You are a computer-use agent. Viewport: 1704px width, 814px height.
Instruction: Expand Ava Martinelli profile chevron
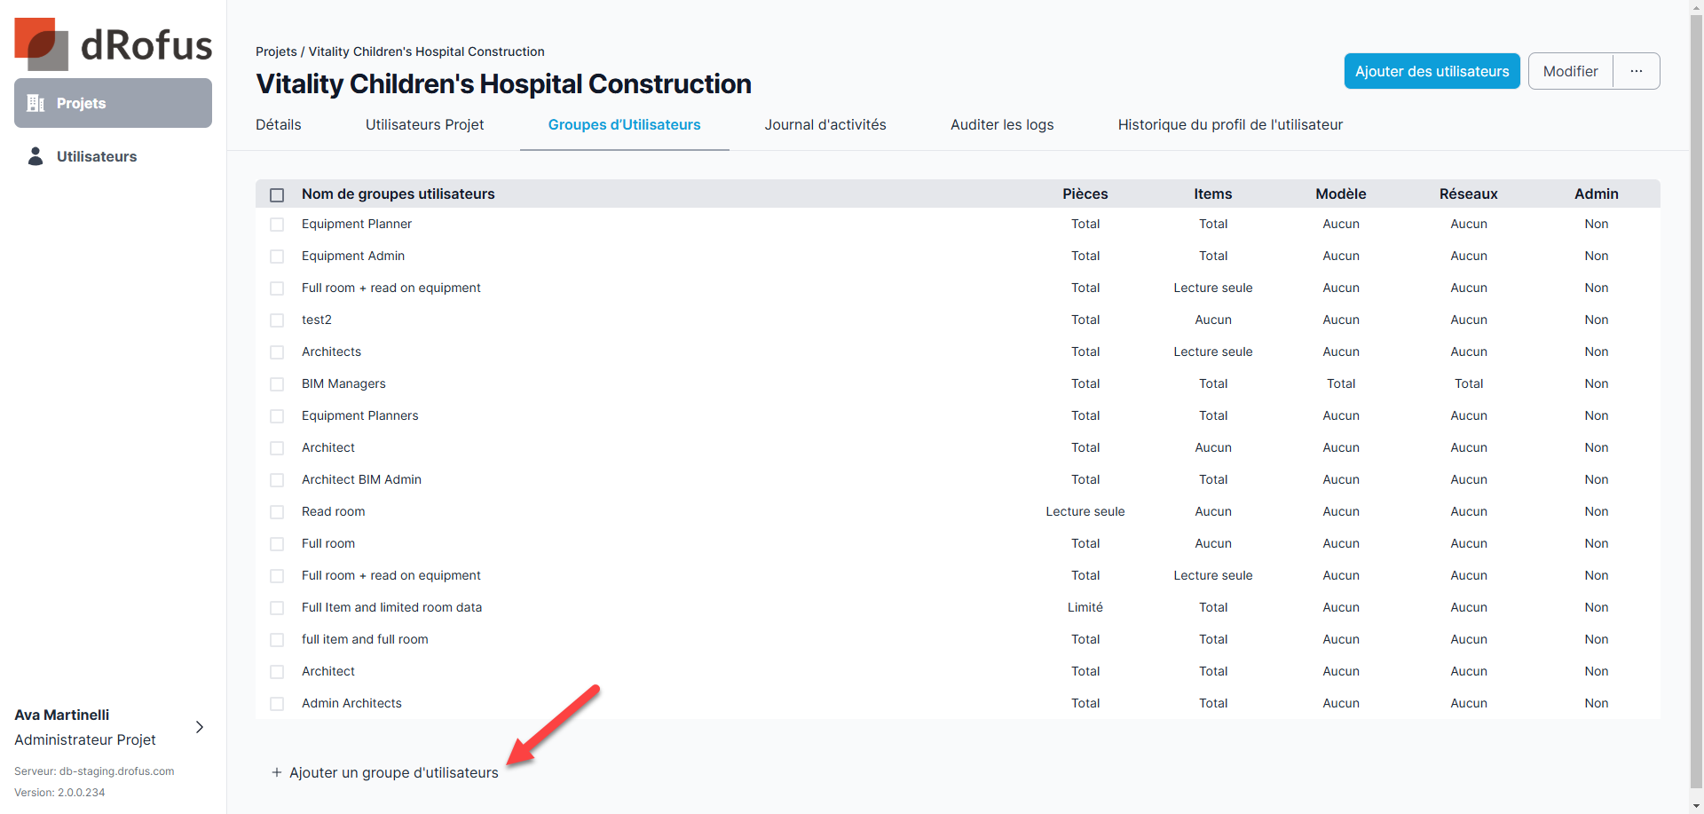pos(200,727)
